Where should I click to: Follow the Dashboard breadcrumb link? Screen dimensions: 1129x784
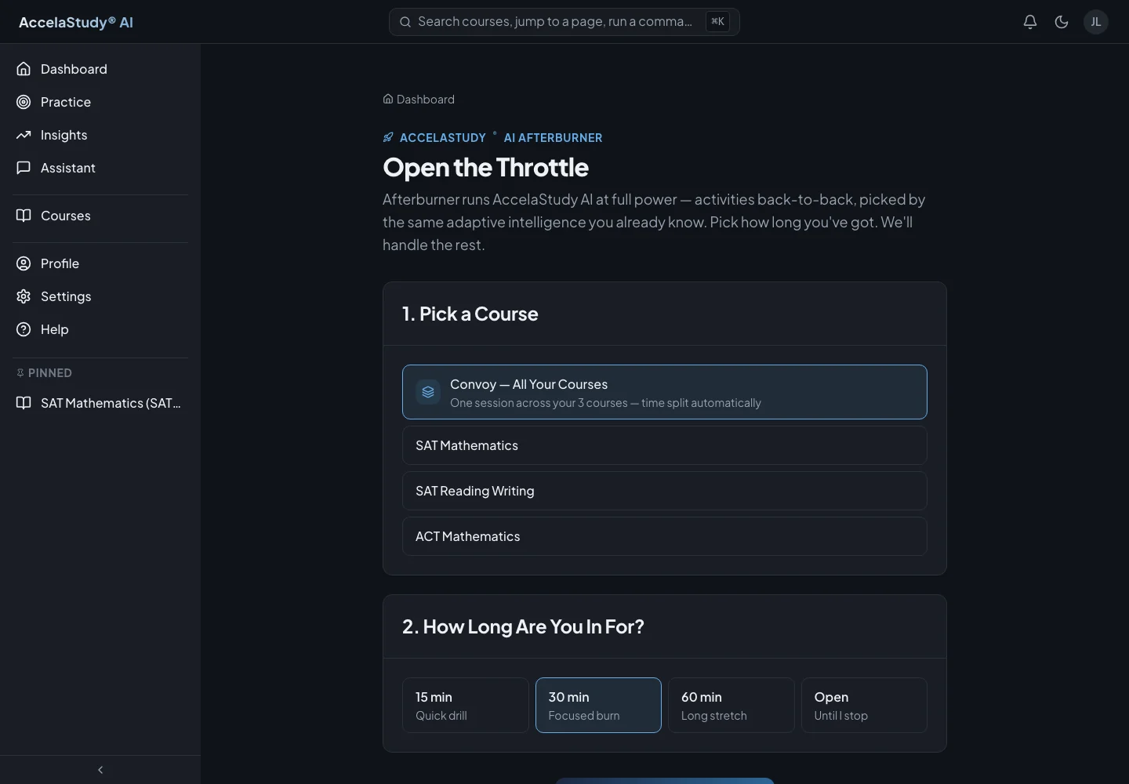[x=419, y=100]
